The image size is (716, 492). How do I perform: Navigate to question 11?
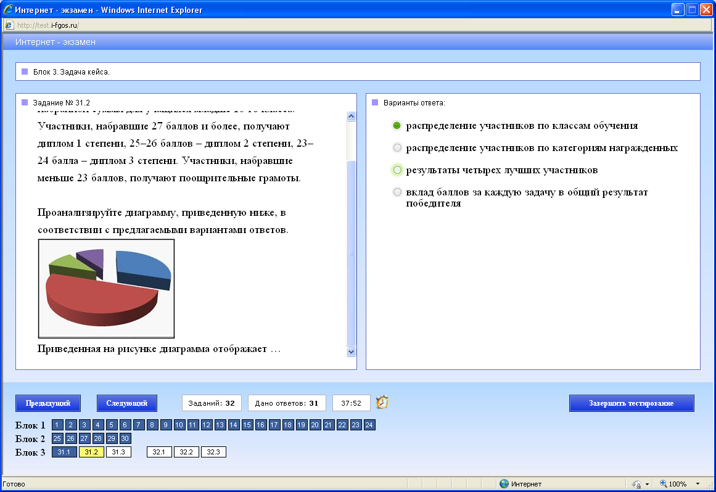192,425
